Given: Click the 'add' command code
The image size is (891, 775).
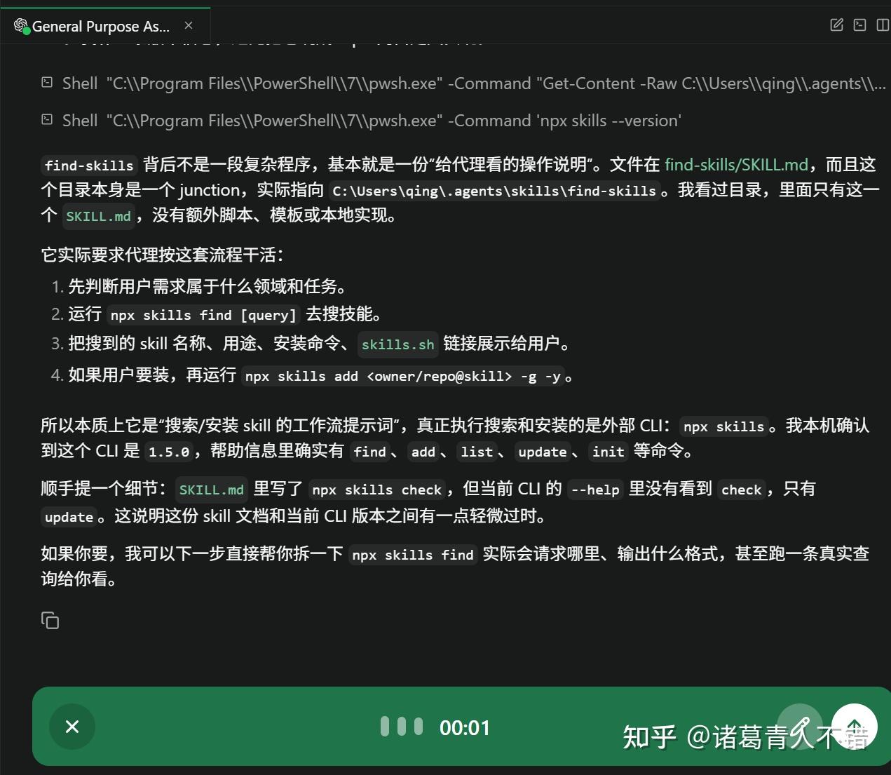Looking at the screenshot, I should click(x=423, y=452).
